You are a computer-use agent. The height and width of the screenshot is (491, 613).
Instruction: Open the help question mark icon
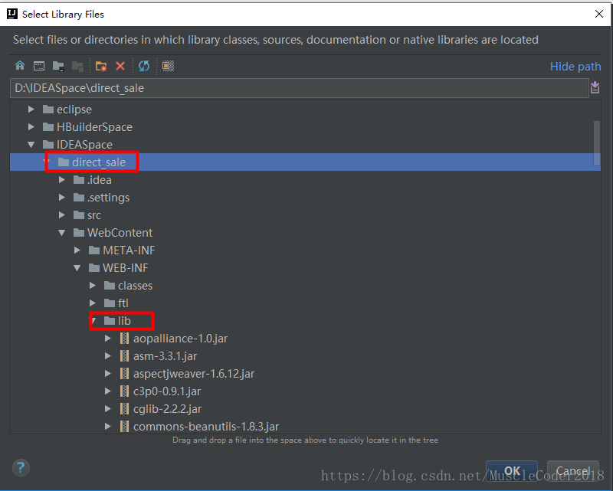(x=21, y=467)
